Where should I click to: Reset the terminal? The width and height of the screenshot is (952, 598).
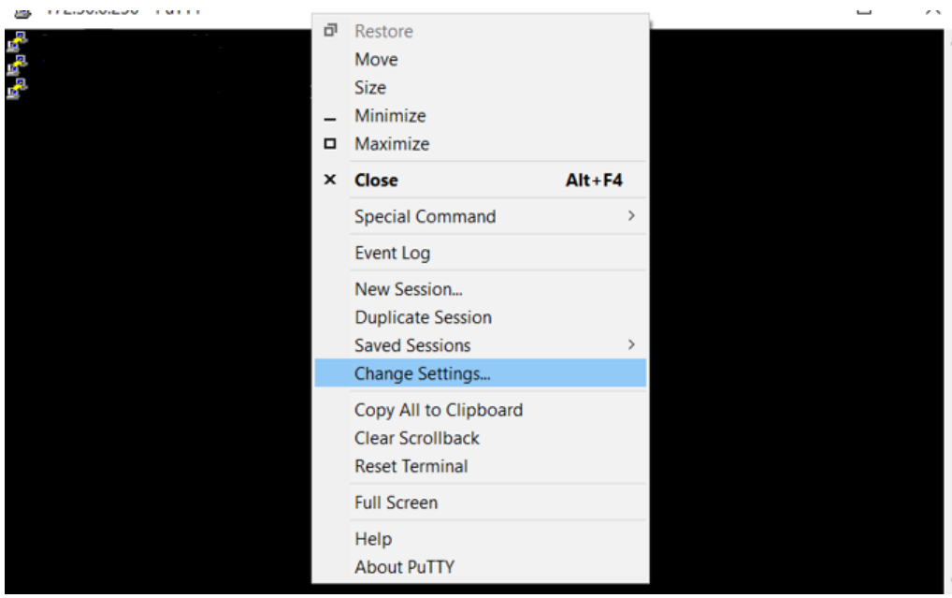(x=410, y=466)
